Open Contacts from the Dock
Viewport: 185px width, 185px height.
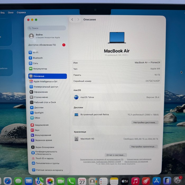(93, 181)
